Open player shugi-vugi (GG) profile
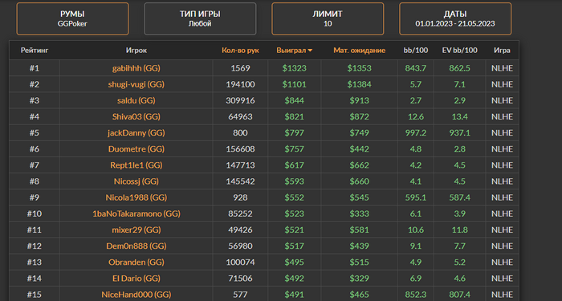Screen dimensions: 562x301 (136, 84)
